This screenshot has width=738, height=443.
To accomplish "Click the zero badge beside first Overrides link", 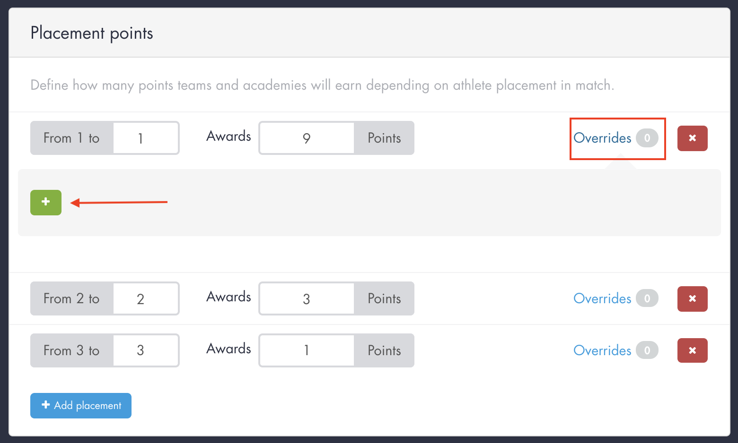I will coord(647,138).
